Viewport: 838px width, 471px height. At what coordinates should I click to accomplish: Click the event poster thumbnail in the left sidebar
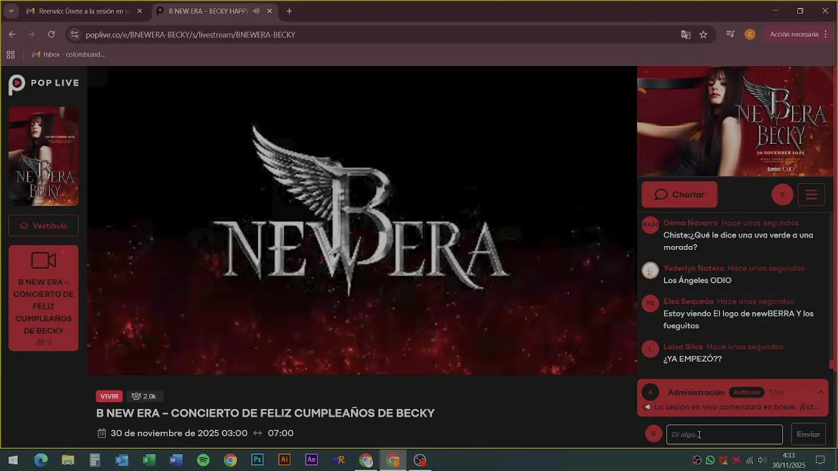click(x=43, y=156)
